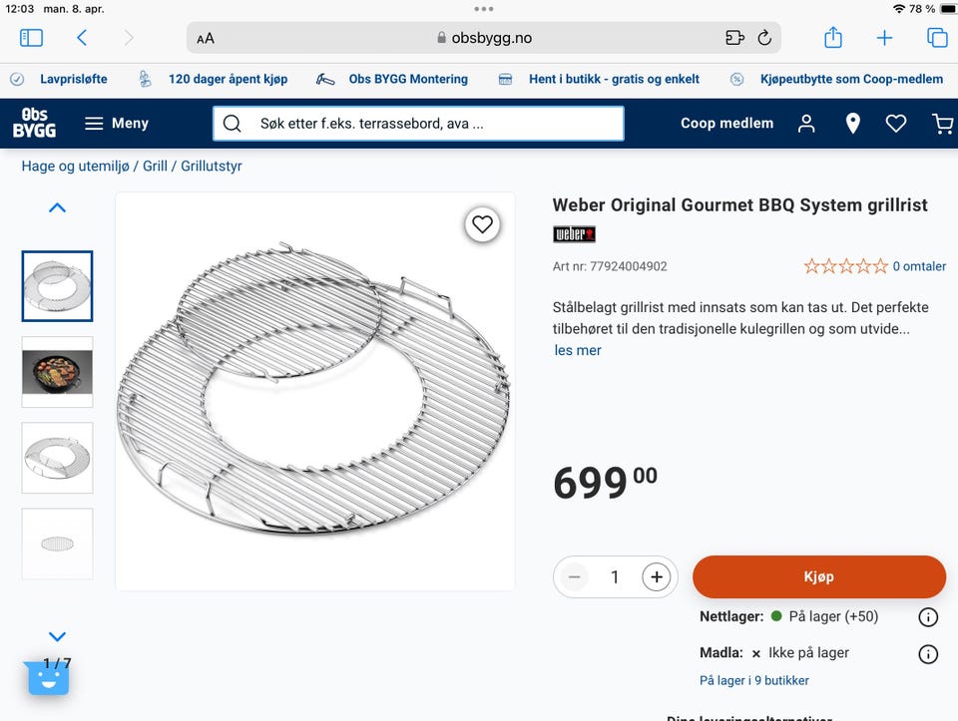Expand description with 'les mer'

pos(578,350)
